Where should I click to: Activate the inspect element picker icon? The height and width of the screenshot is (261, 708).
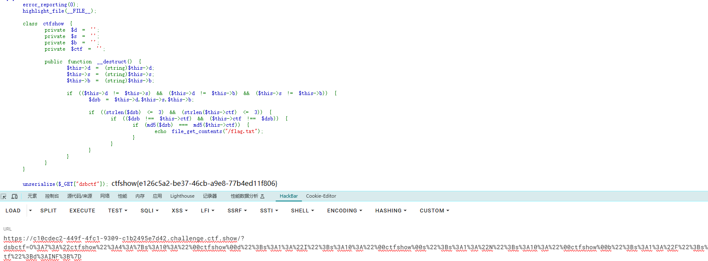click(x=4, y=196)
